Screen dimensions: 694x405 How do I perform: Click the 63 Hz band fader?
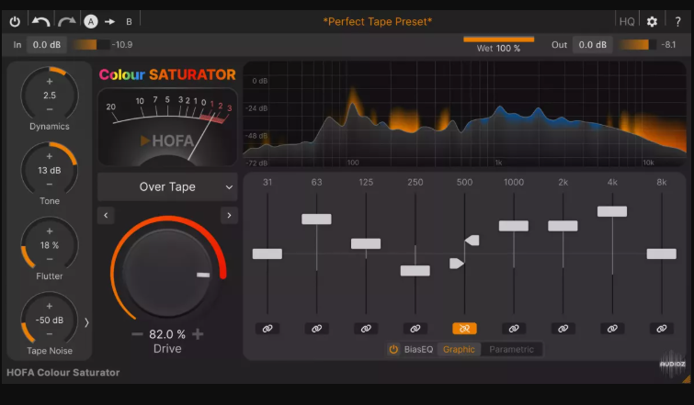point(316,219)
